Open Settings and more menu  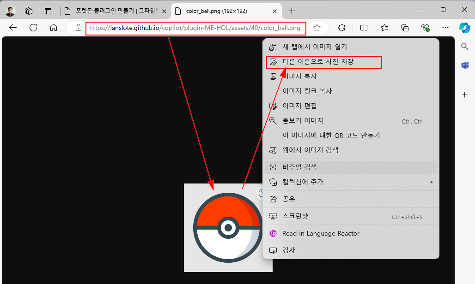click(445, 28)
